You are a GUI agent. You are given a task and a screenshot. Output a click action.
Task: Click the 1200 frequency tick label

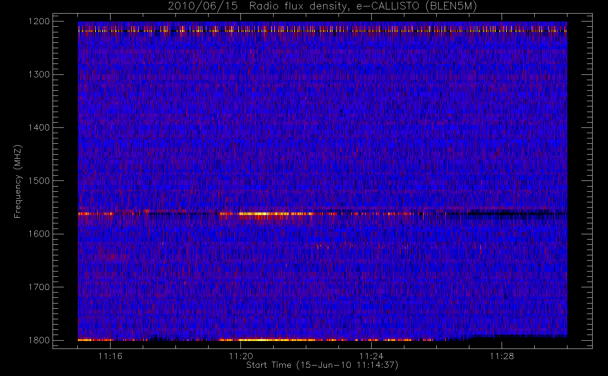click(x=39, y=21)
